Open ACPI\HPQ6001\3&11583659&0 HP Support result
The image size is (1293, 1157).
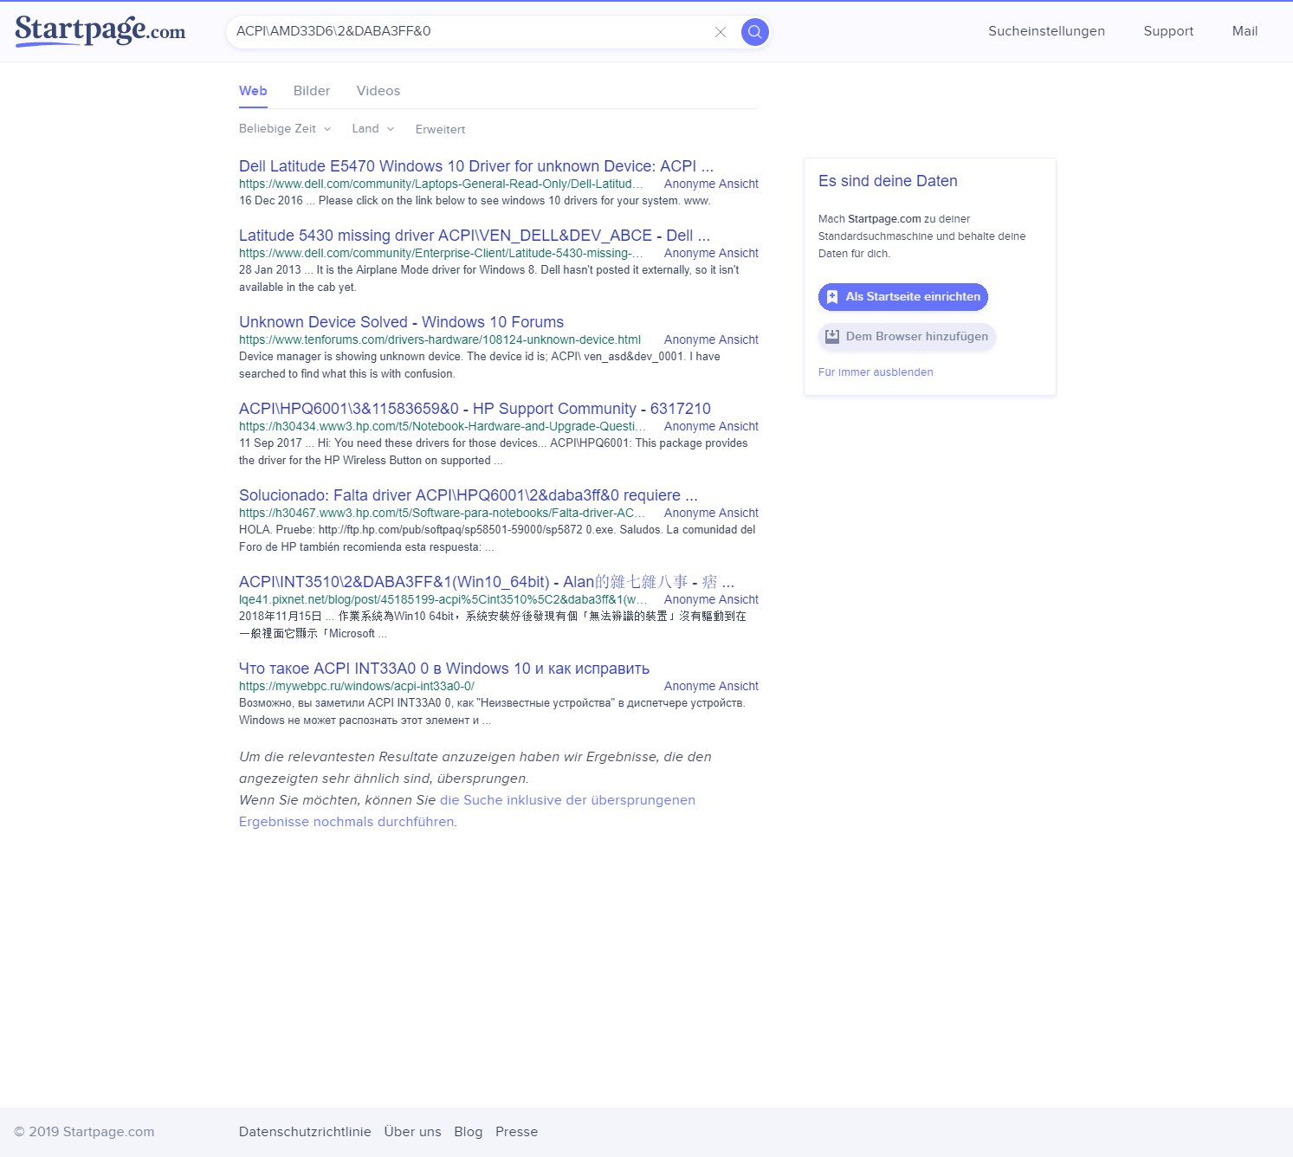[x=475, y=409]
